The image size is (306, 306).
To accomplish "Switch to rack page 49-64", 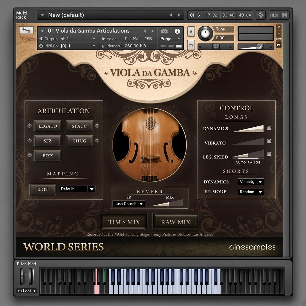I will click(x=245, y=15).
